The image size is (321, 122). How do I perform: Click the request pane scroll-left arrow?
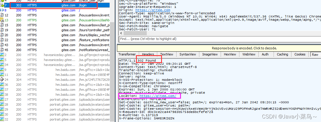(121, 33)
